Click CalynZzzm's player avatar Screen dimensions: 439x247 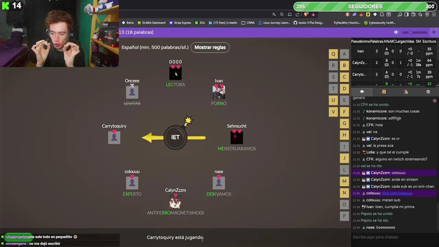click(x=175, y=202)
